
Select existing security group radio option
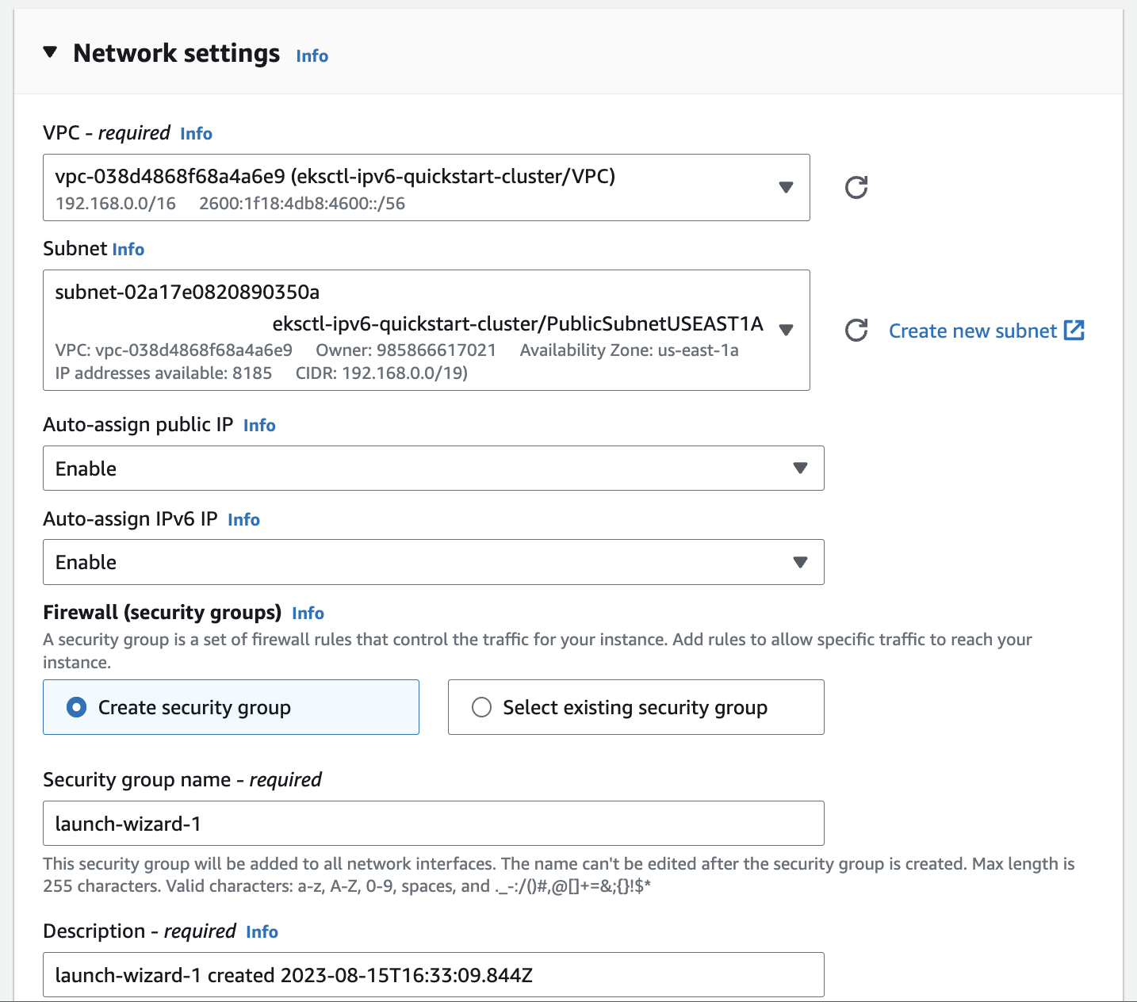click(482, 707)
